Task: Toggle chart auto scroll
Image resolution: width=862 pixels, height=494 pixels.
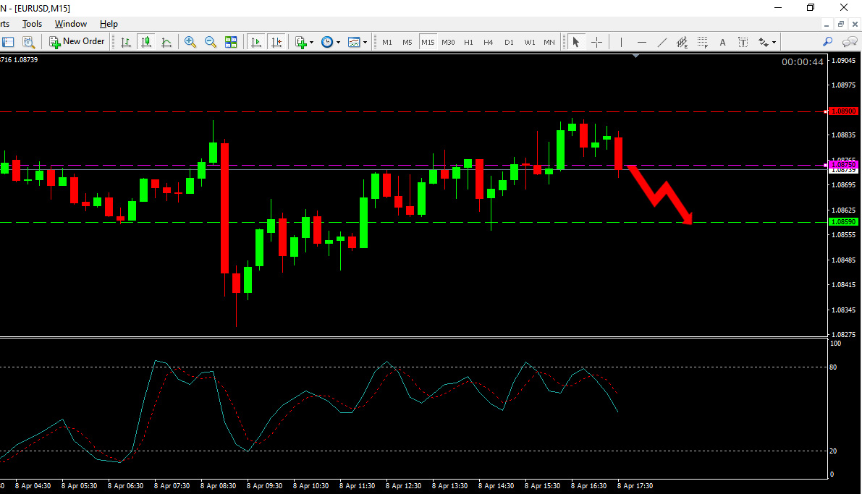Action: (x=256, y=42)
